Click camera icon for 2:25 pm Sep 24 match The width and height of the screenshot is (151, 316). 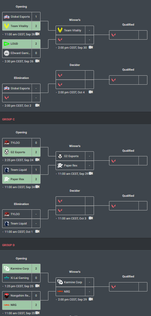37,160
